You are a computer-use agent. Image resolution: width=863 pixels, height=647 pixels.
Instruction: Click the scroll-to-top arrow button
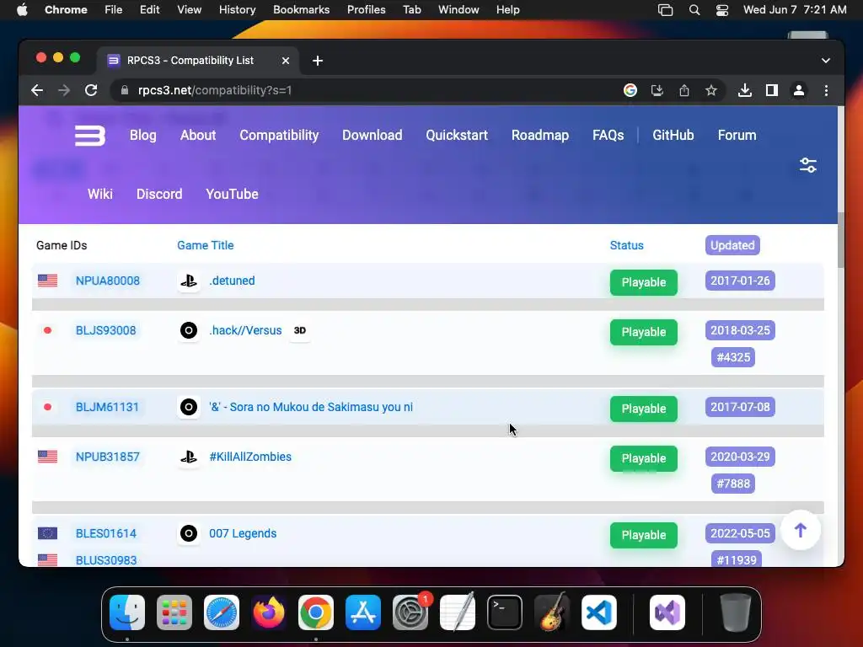point(801,531)
